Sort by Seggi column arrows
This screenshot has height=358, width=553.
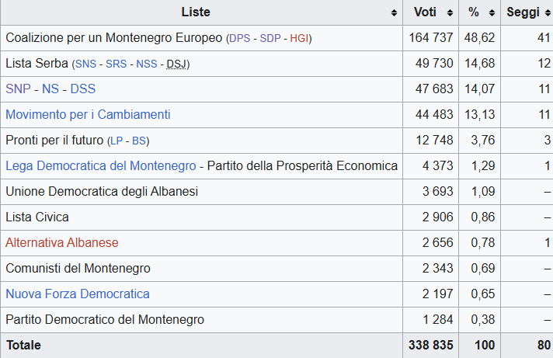(547, 13)
